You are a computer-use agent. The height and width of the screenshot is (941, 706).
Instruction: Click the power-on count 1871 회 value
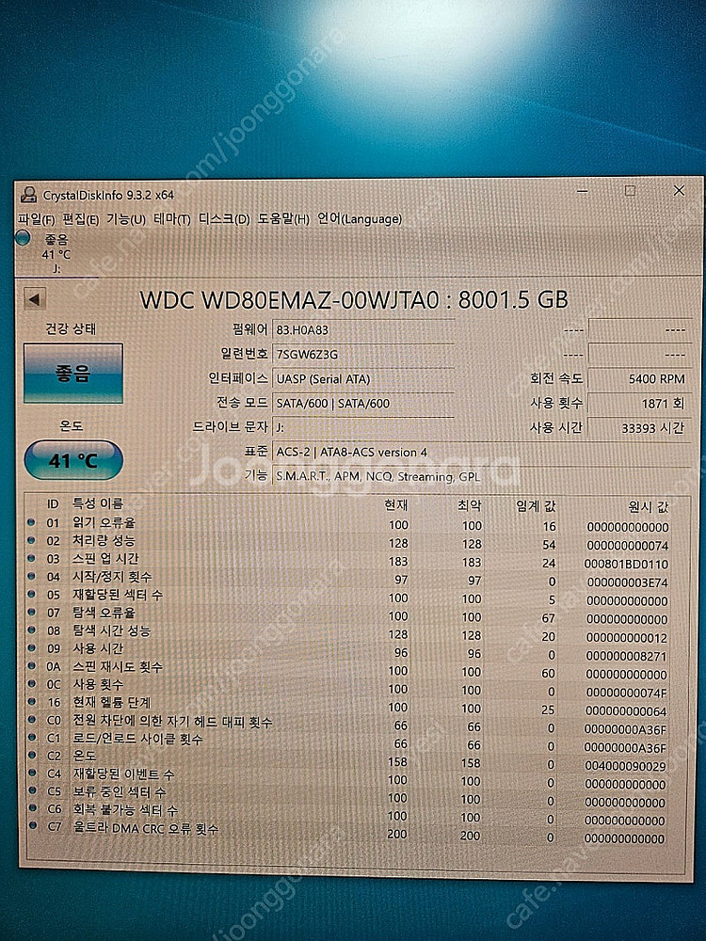(x=639, y=404)
